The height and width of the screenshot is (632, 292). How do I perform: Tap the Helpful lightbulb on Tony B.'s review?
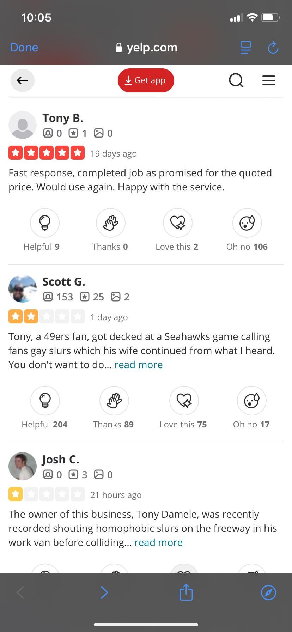tap(45, 223)
